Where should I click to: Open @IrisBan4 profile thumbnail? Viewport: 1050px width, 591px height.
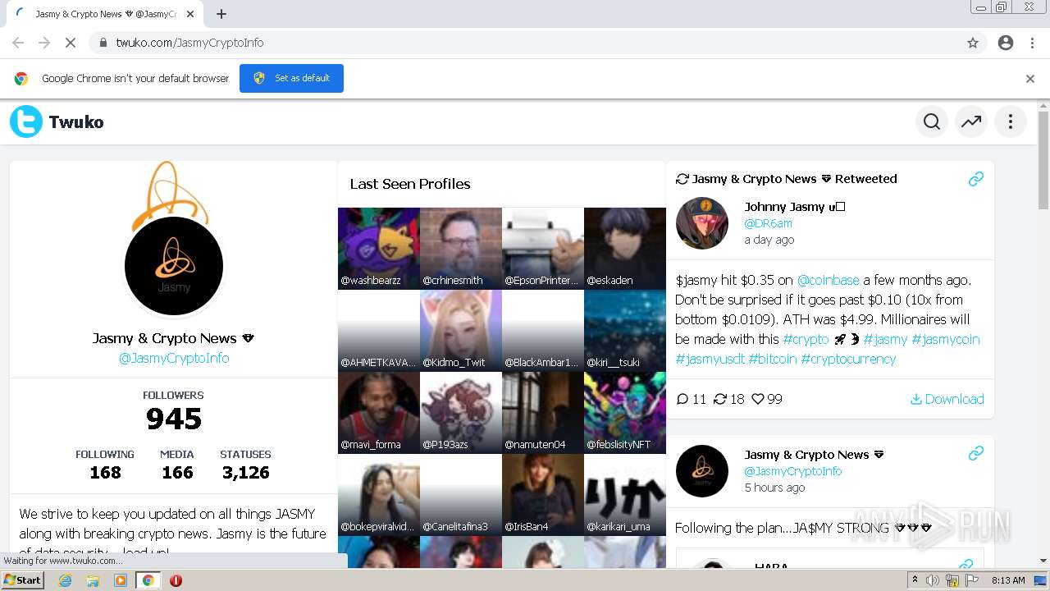click(x=543, y=495)
